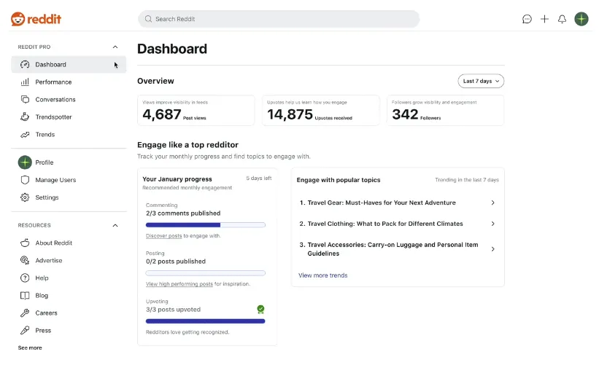The image size is (599, 365).
Task: Click the Advertise target icon
Action: (x=25, y=261)
